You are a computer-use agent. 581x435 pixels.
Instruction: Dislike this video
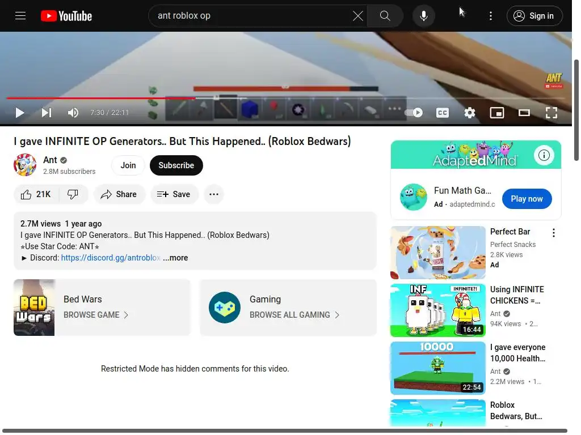73,194
